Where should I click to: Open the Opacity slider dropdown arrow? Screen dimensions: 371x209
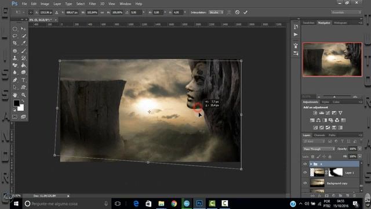360,149
